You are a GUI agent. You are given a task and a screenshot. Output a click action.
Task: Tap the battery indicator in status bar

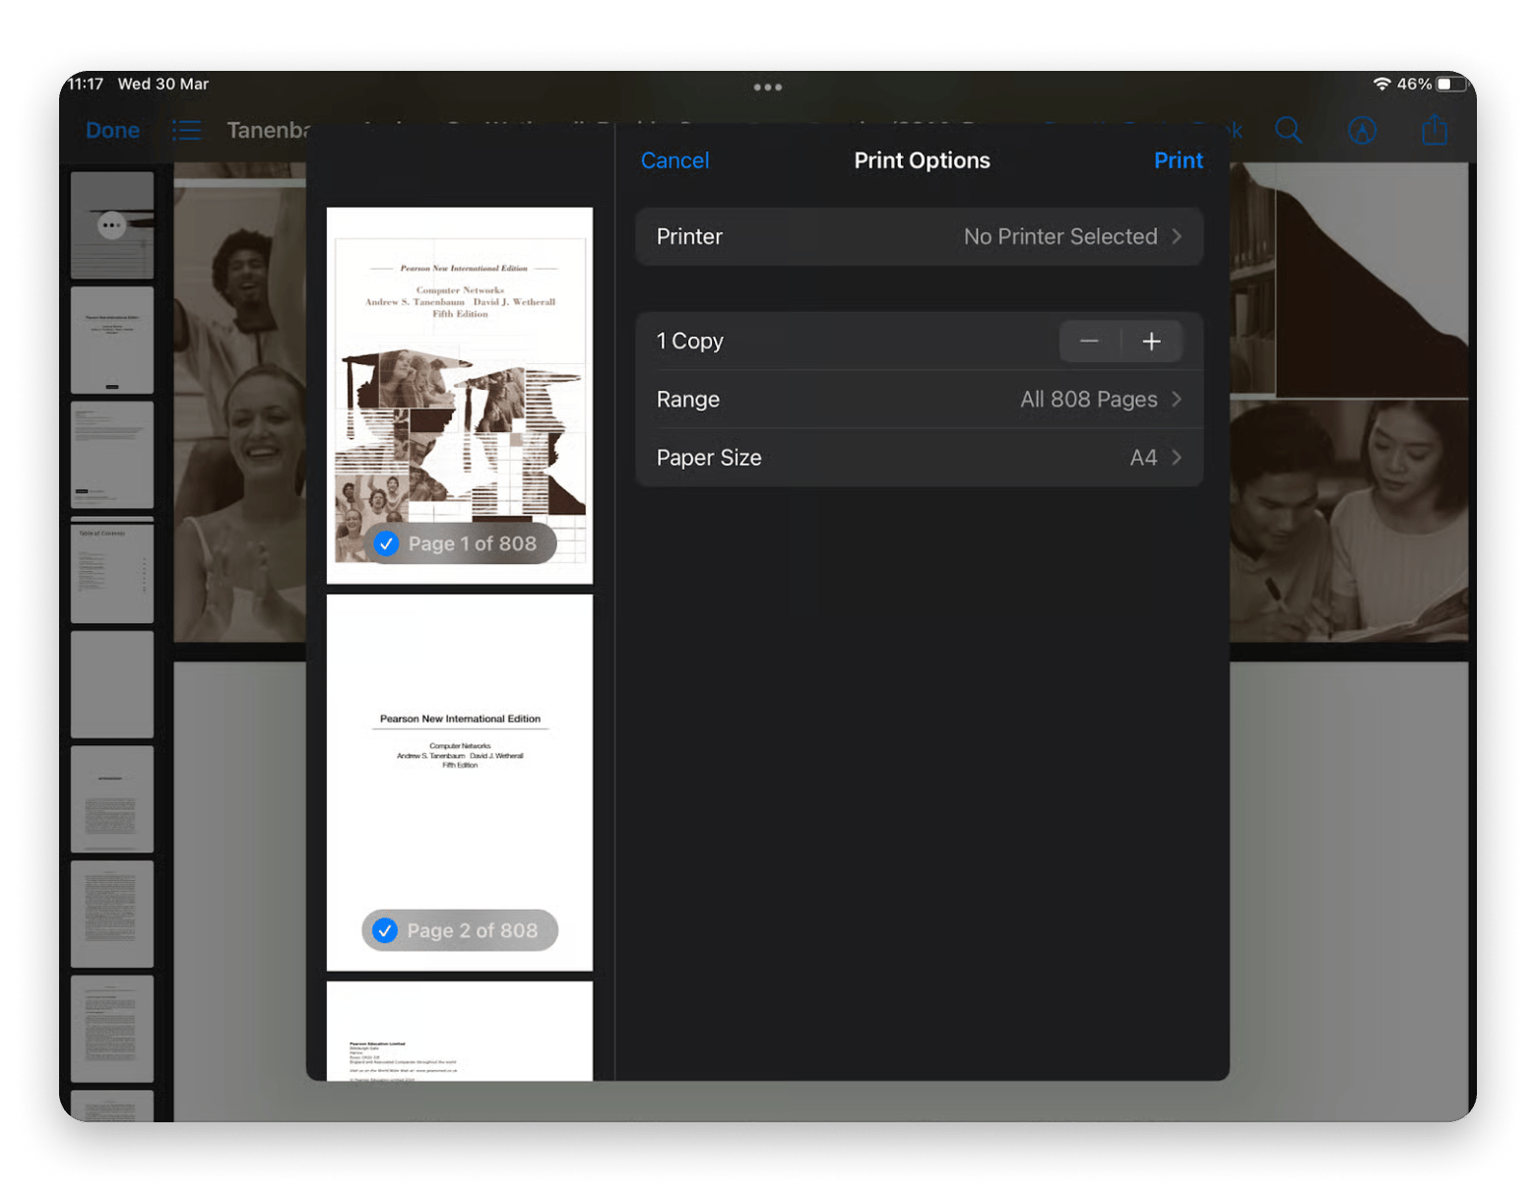1450,85
